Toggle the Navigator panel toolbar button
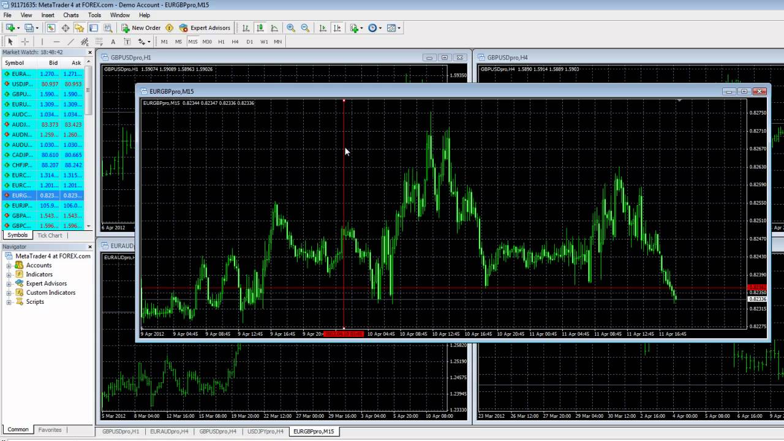The image size is (784, 441). tap(79, 28)
